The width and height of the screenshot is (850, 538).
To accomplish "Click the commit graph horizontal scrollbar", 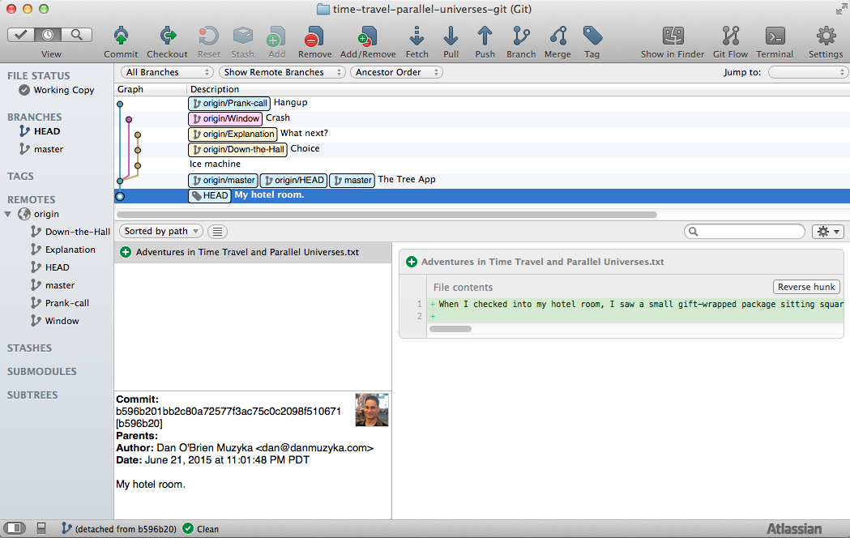I will pyautogui.click(x=387, y=215).
